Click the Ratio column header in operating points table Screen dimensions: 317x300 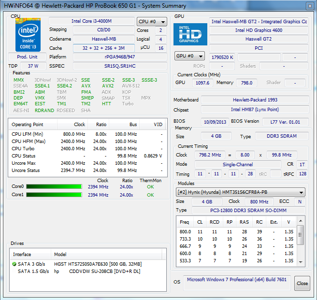pyautogui.click(x=99, y=125)
